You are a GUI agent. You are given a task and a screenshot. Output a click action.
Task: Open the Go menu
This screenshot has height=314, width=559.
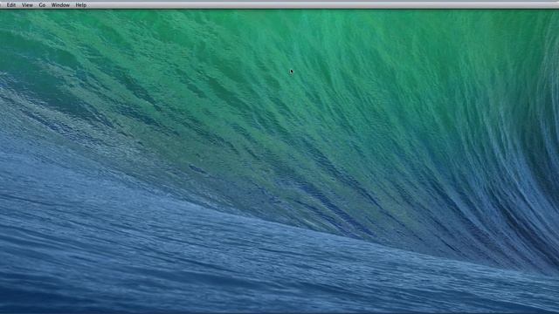coord(42,5)
